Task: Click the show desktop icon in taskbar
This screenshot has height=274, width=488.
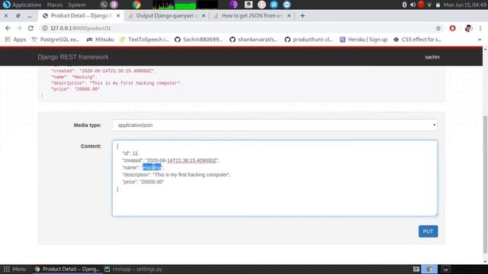Action: pyautogui.click(x=416, y=269)
